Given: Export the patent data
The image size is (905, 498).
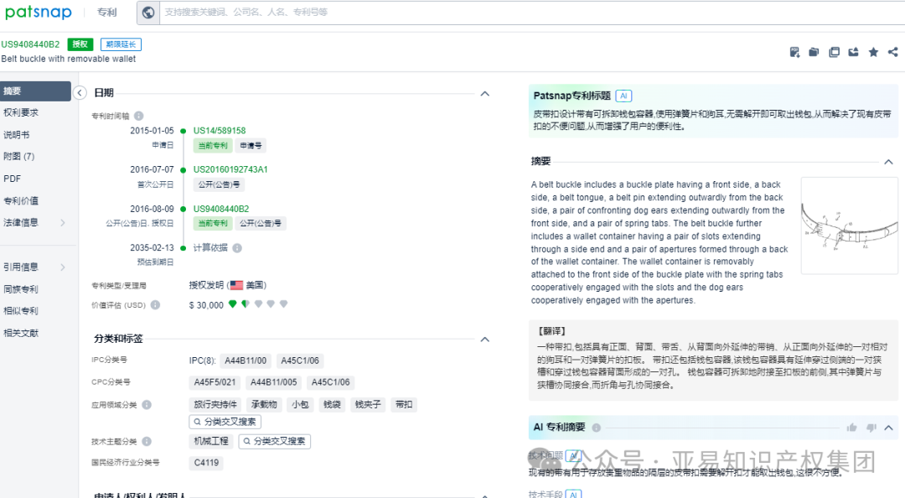Looking at the screenshot, I should pyautogui.click(x=853, y=52).
